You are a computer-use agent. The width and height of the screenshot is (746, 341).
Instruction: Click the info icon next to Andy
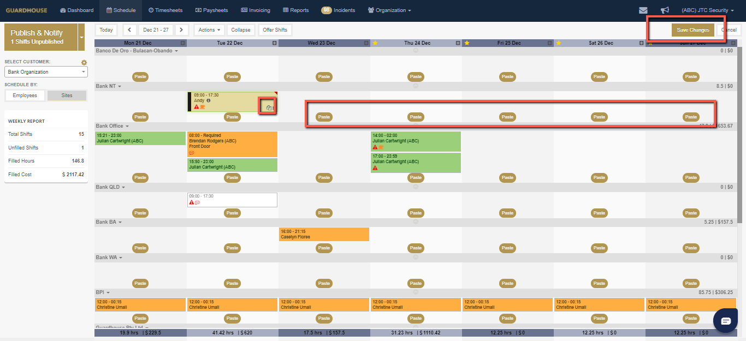click(x=209, y=101)
